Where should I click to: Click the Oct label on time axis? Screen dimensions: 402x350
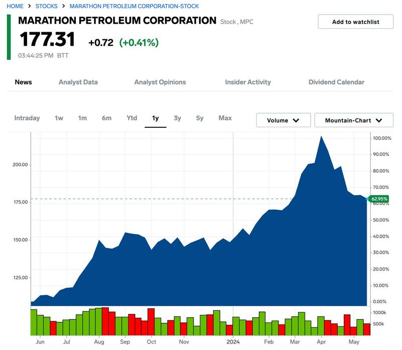pyautogui.click(x=151, y=342)
